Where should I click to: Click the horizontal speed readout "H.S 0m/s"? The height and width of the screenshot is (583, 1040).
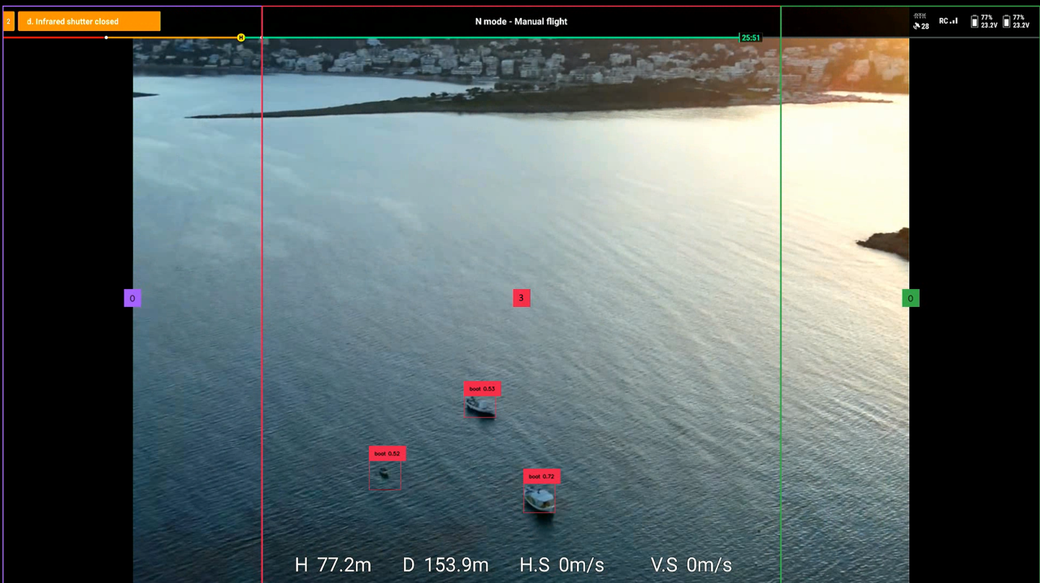562,565
